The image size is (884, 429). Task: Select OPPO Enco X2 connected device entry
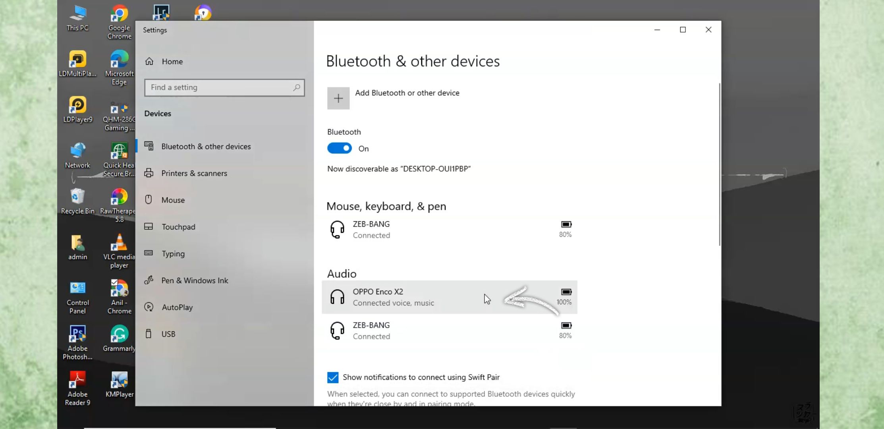(448, 297)
